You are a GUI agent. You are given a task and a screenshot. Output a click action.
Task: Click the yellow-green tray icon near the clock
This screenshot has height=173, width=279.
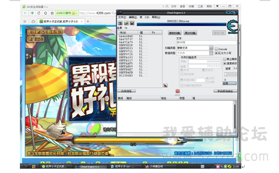(x=230, y=167)
